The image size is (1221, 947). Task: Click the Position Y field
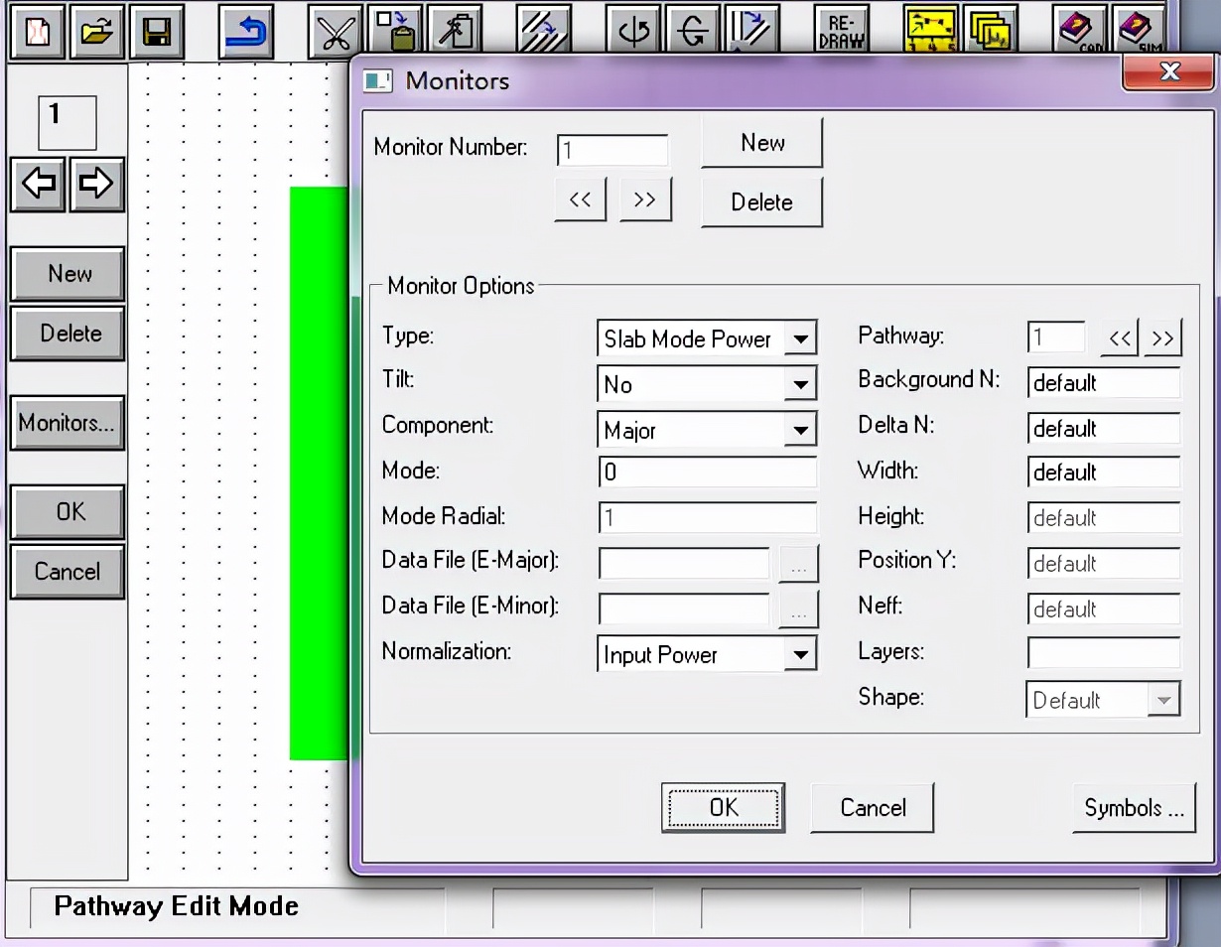(x=1104, y=563)
